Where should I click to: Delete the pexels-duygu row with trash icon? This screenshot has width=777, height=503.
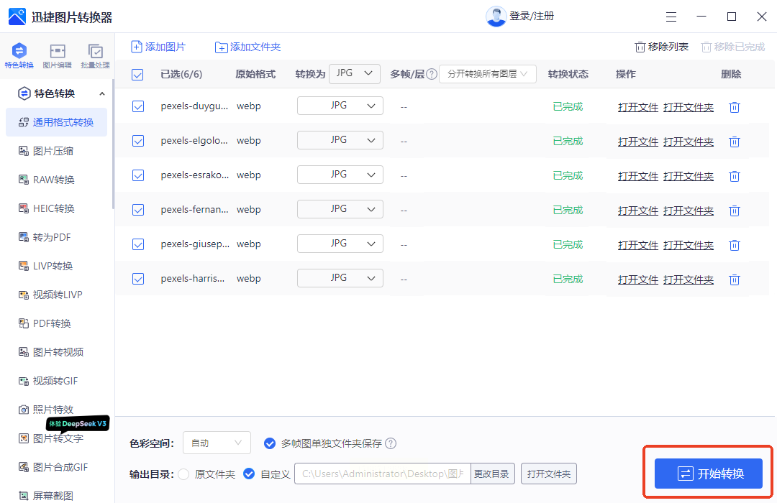pos(735,107)
